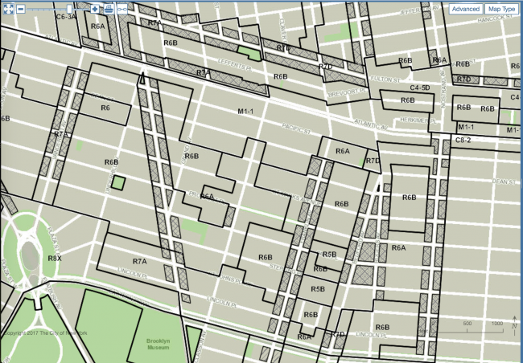Click the printer icon to print map

pyautogui.click(x=109, y=9)
